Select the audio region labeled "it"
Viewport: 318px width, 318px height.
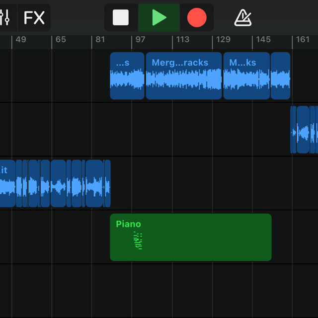tap(7, 183)
